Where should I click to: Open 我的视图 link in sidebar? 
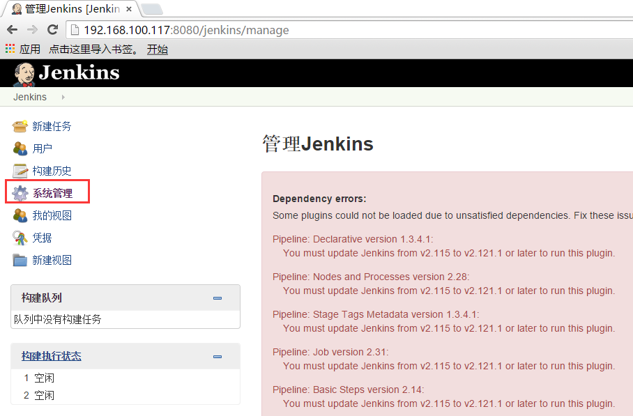pyautogui.click(x=52, y=215)
